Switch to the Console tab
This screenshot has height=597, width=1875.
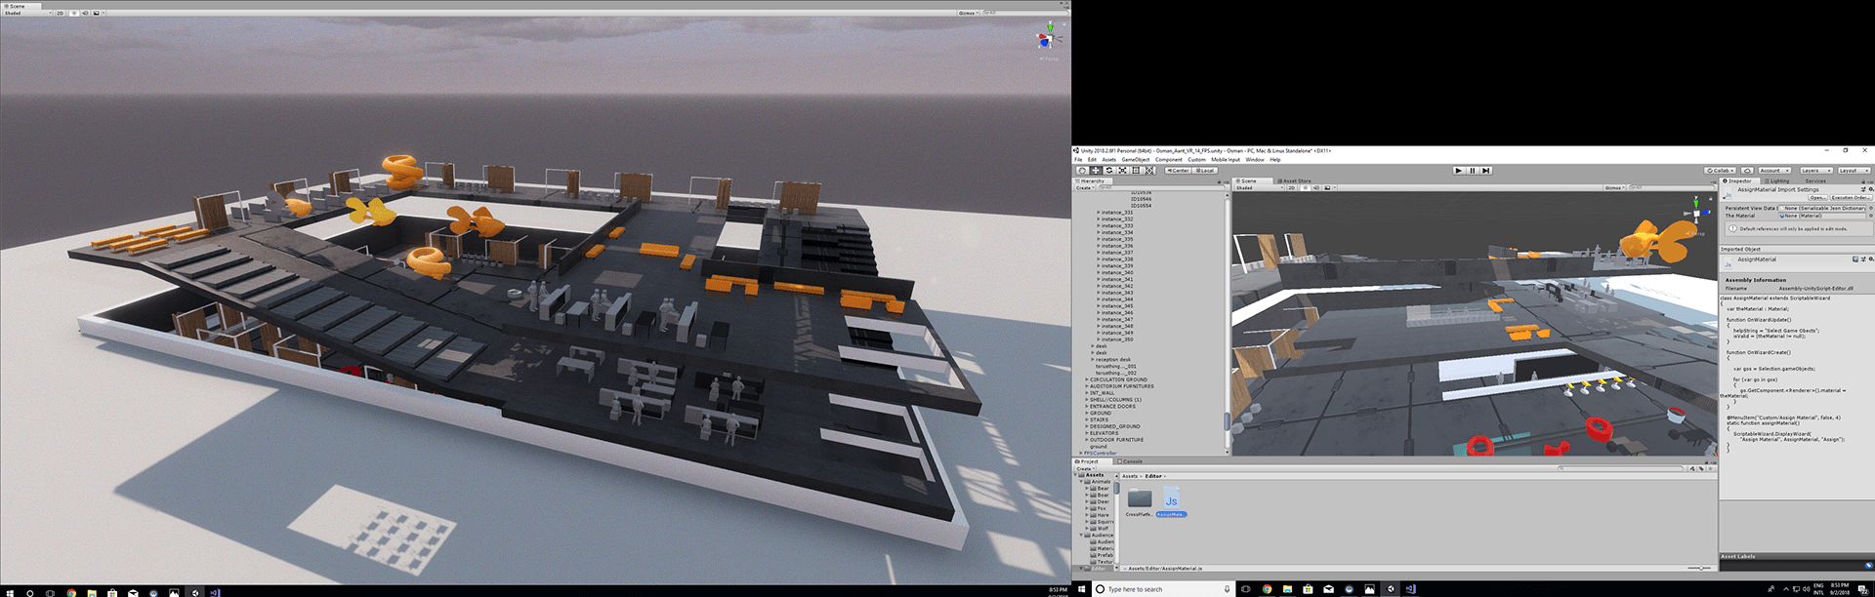pyautogui.click(x=1131, y=461)
